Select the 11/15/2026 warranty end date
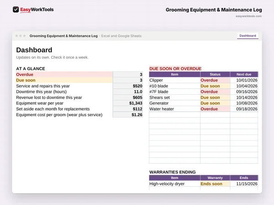Screen dimensions: 274x205 point(244,184)
